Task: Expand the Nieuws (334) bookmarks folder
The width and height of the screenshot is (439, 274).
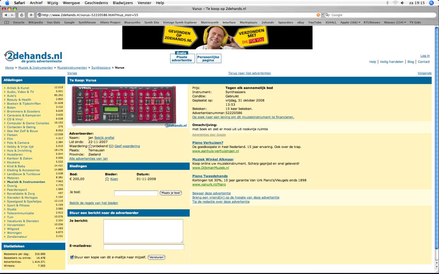Action: [x=395, y=23]
